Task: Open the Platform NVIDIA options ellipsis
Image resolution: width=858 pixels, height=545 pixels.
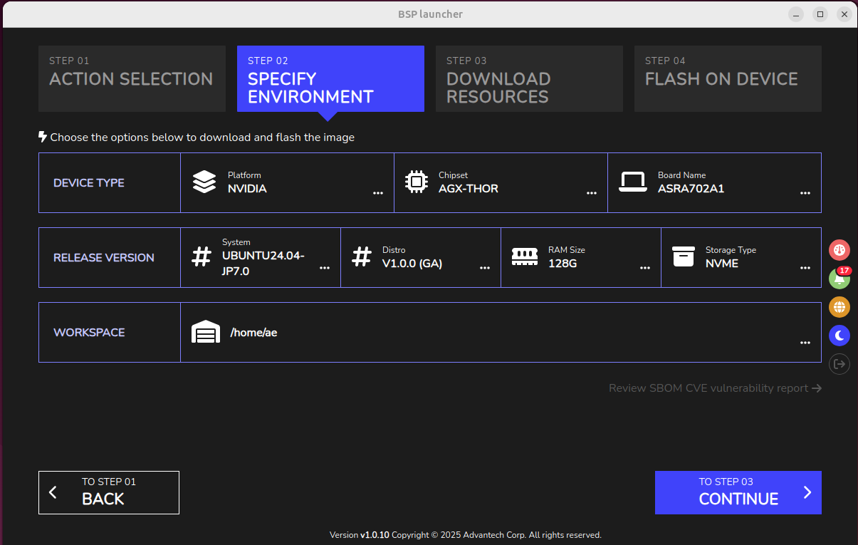Action: click(x=378, y=193)
